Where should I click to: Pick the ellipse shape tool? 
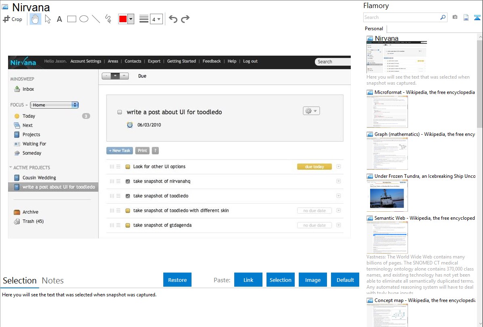(x=84, y=19)
